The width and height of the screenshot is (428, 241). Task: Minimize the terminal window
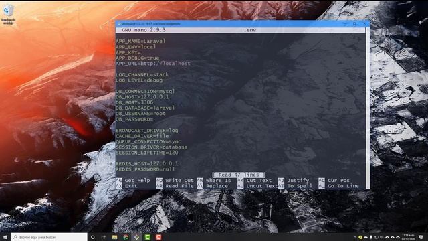(345, 24)
